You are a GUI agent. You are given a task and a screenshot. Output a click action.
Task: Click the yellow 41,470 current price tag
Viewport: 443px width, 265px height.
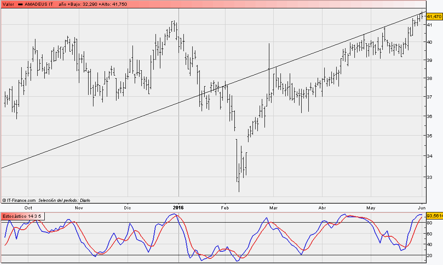(434, 16)
